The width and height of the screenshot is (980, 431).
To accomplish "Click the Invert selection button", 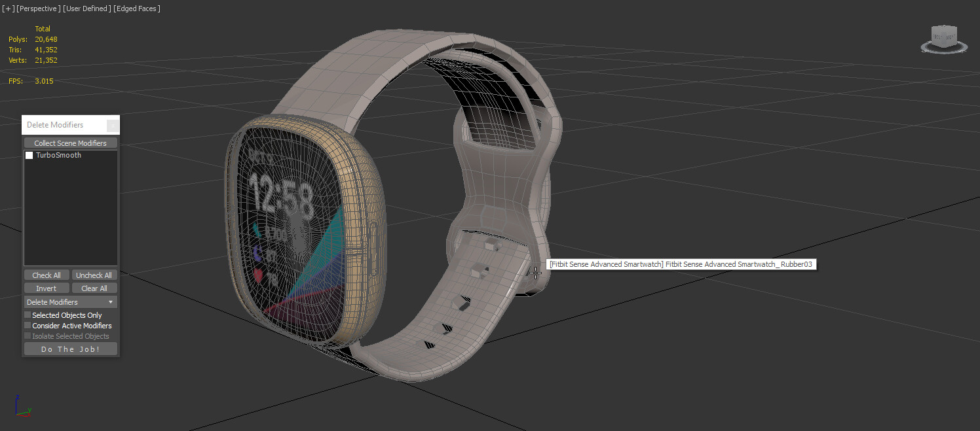I will click(x=46, y=288).
